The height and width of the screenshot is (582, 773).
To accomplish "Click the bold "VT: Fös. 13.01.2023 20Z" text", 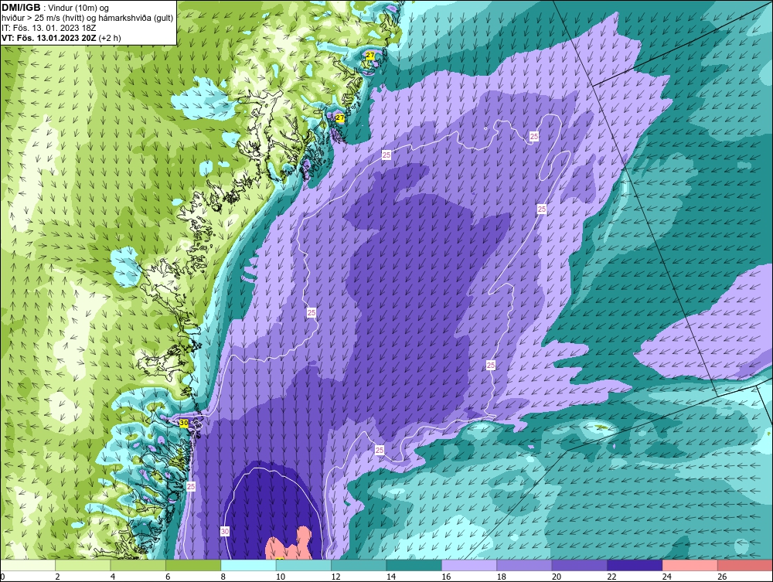I will point(49,38).
